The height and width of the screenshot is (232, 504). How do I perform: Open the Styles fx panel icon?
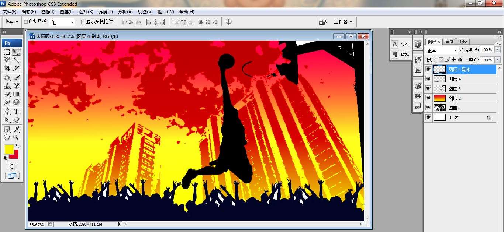418,106
